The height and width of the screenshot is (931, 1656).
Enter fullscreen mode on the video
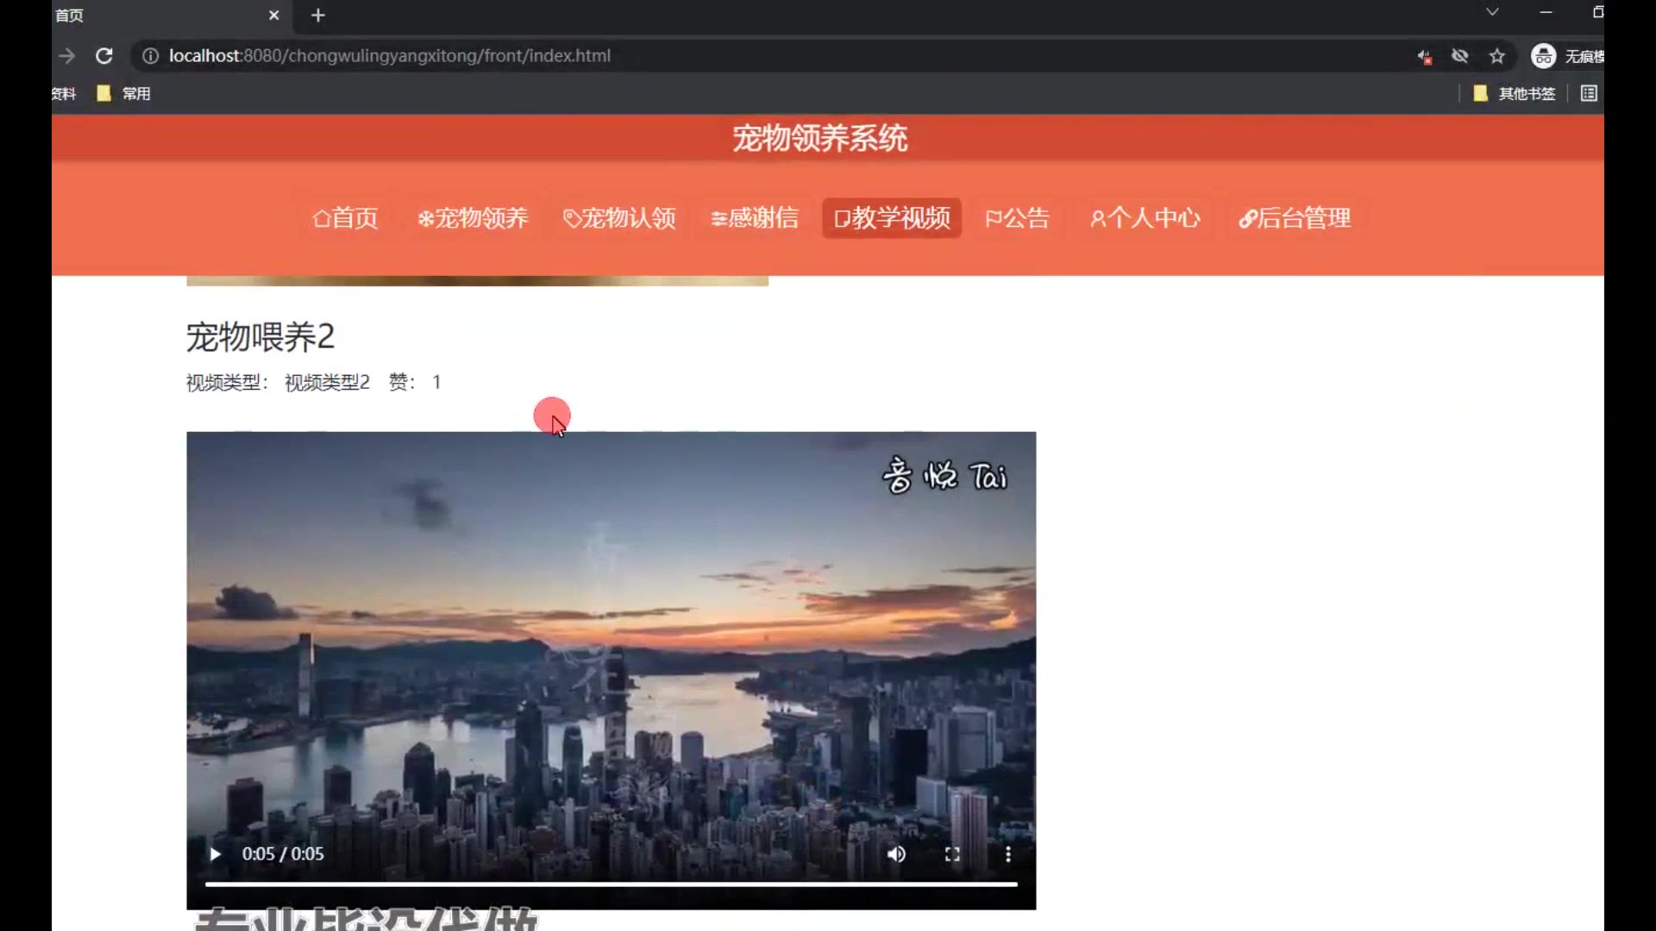coord(952,854)
